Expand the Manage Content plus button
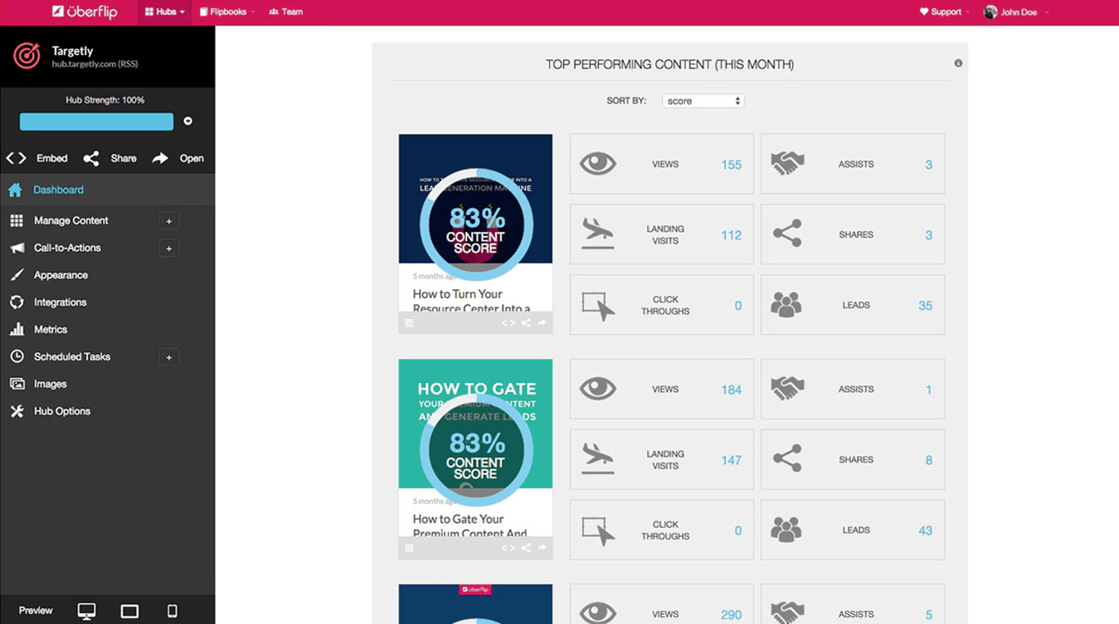The width and height of the screenshot is (1119, 624). click(x=169, y=221)
